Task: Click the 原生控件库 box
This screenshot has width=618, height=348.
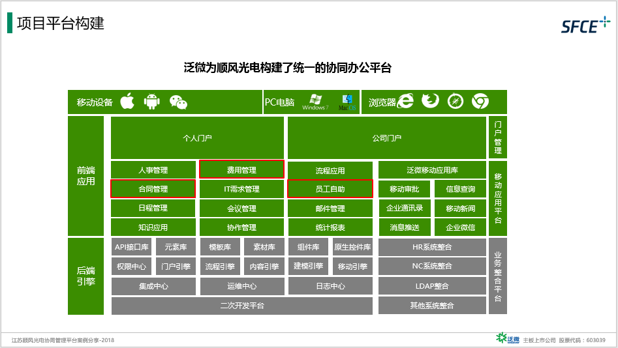Action: pyautogui.click(x=353, y=247)
